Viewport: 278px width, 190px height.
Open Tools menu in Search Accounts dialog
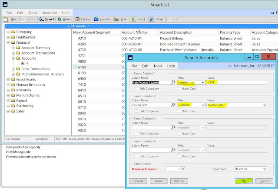tap(158, 66)
